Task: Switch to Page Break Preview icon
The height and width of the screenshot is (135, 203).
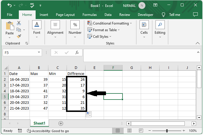Action: coord(141,131)
